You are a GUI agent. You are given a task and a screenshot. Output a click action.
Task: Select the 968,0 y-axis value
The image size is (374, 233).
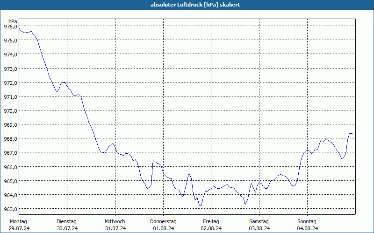[x=11, y=139]
